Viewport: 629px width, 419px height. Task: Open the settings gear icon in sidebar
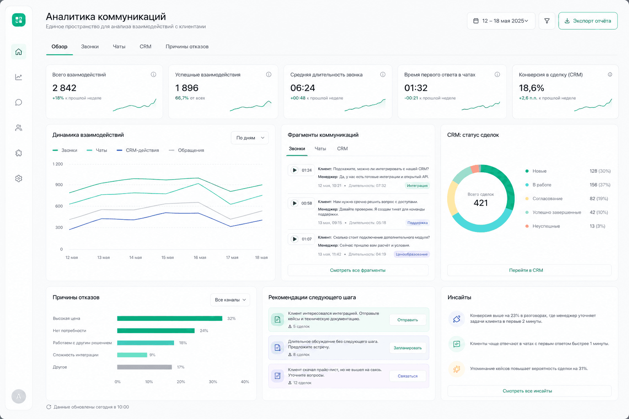[x=18, y=178]
